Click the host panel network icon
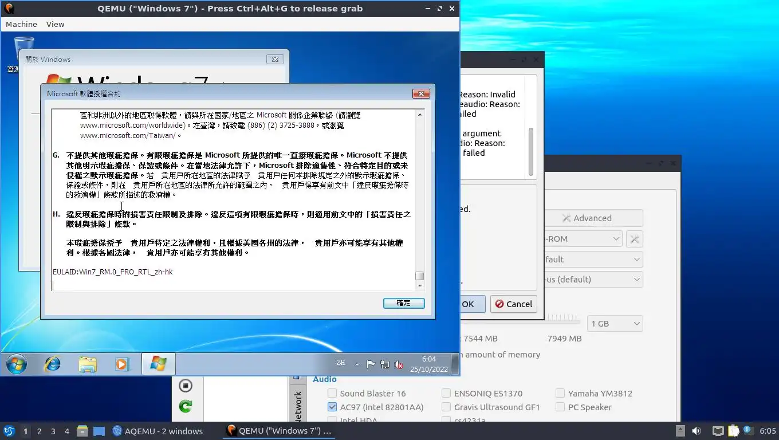This screenshot has width=779, height=440. (718, 431)
